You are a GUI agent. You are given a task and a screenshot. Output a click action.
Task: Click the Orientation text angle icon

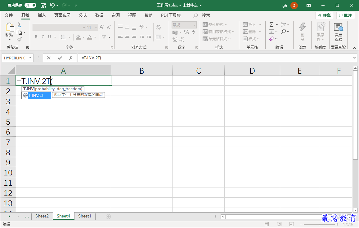pyautogui.click(x=142, y=27)
